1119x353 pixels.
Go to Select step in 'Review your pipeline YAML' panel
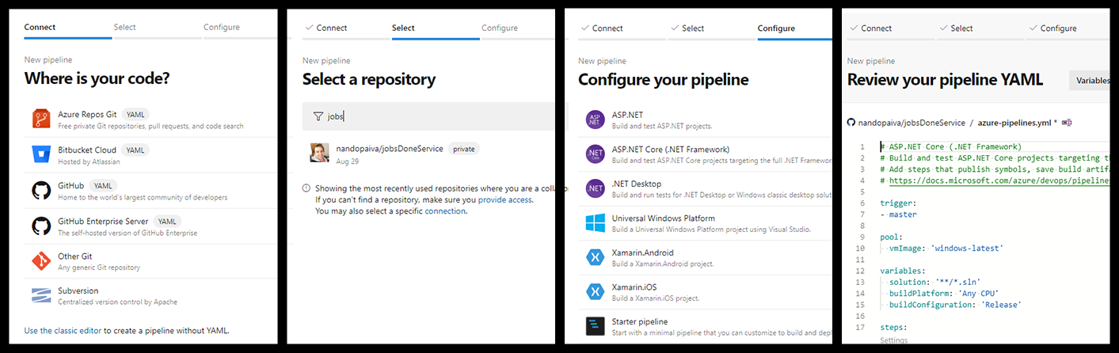click(956, 28)
